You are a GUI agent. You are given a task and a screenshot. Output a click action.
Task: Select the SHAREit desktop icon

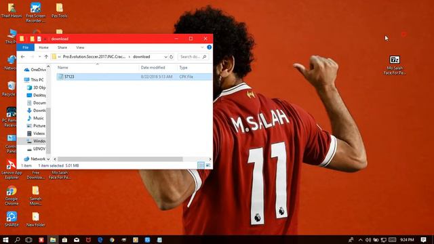12,219
